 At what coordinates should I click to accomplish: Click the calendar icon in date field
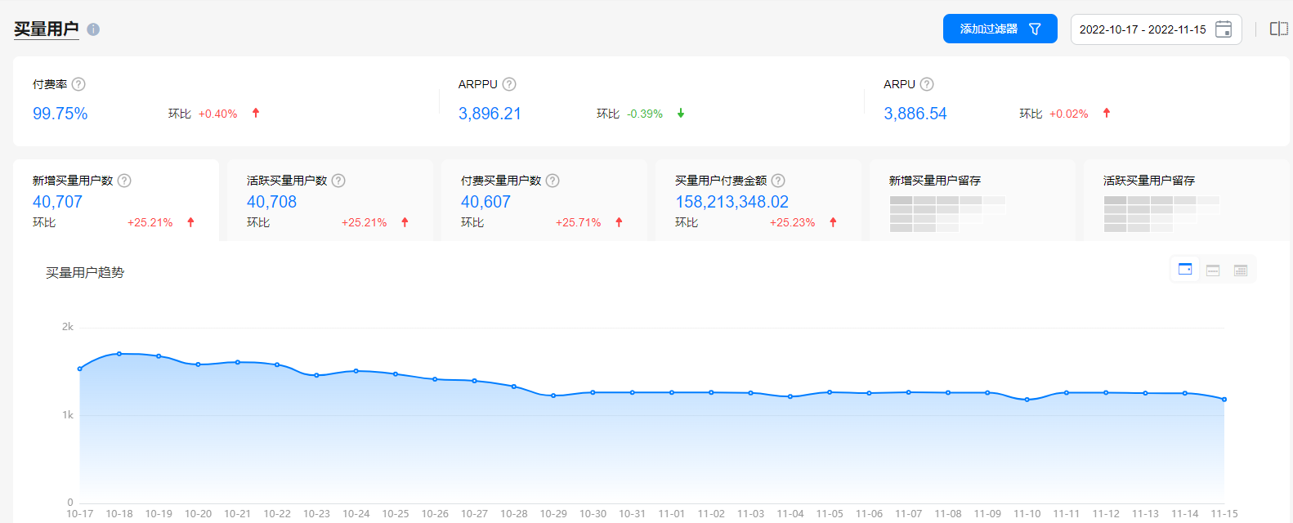click(x=1224, y=29)
